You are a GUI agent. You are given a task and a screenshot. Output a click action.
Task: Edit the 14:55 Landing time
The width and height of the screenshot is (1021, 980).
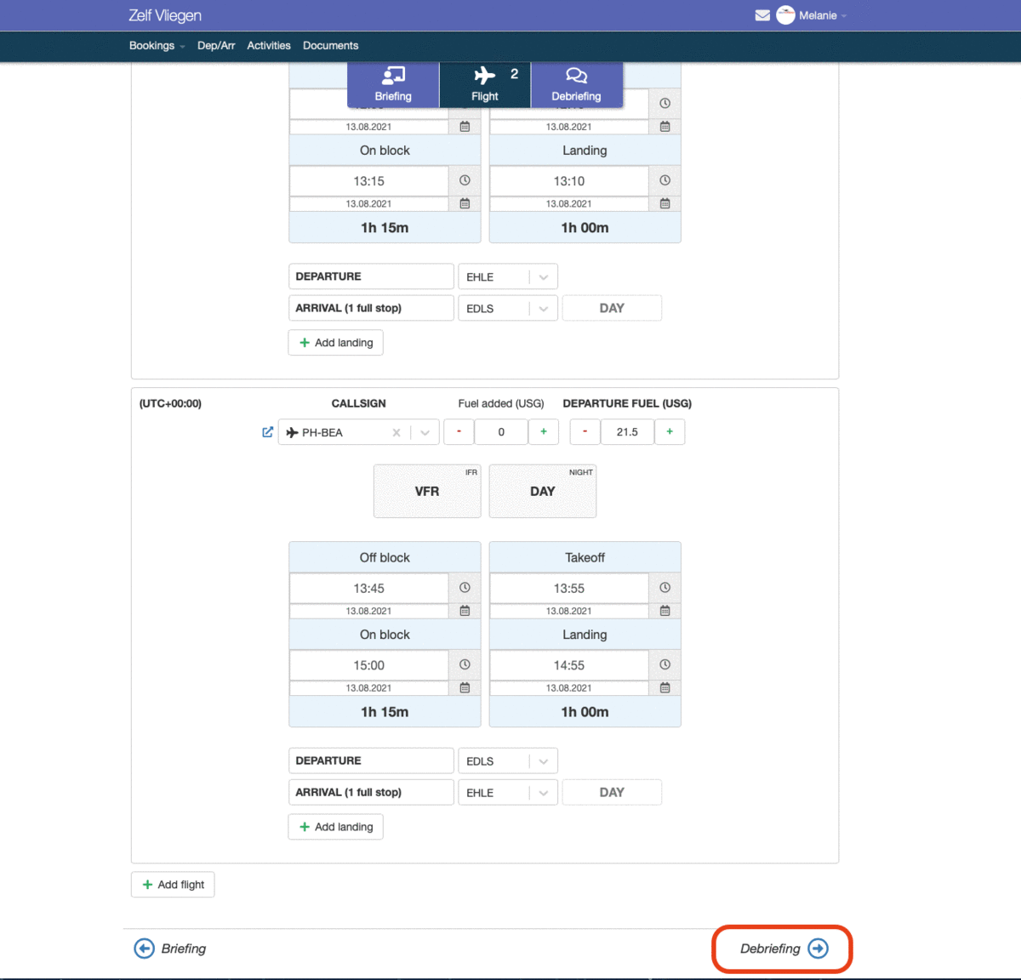click(x=569, y=665)
